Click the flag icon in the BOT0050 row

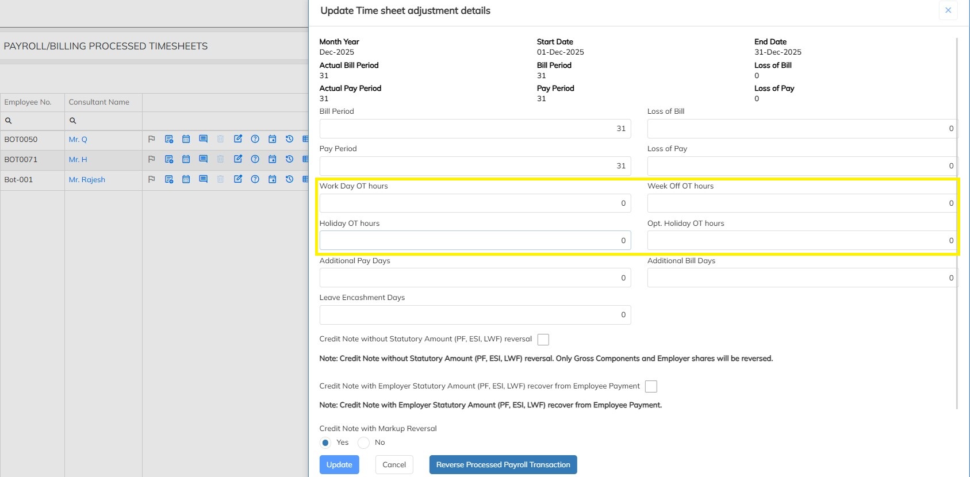click(152, 139)
